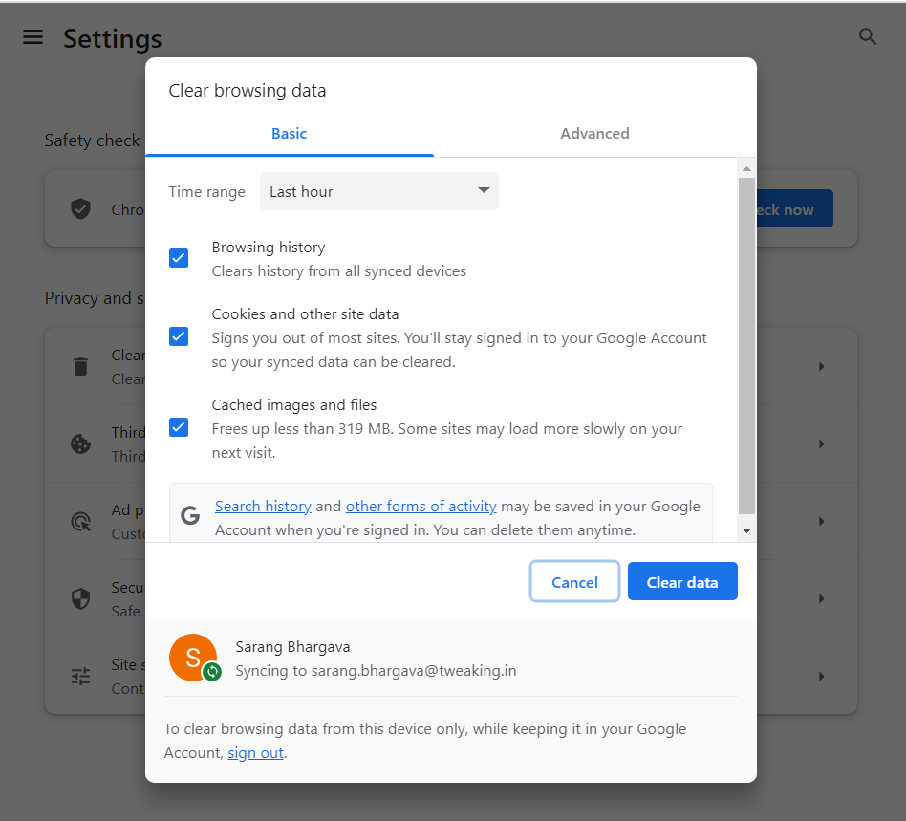Click the Safety check shield icon
The height and width of the screenshot is (821, 906).
pyautogui.click(x=80, y=208)
